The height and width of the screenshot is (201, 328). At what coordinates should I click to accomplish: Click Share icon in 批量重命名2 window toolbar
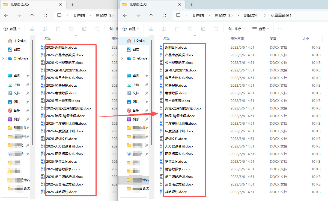pos(84,29)
